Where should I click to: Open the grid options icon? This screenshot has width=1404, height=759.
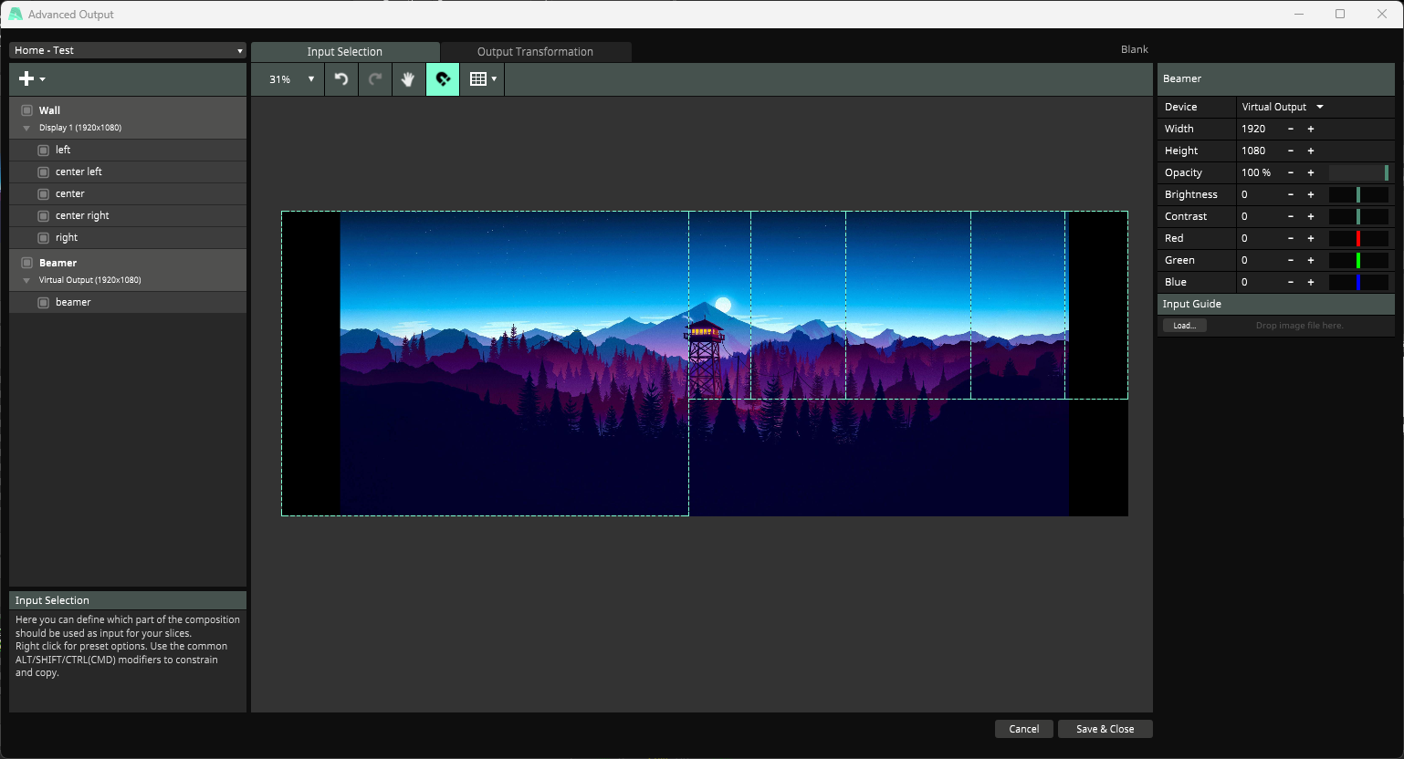(x=482, y=79)
